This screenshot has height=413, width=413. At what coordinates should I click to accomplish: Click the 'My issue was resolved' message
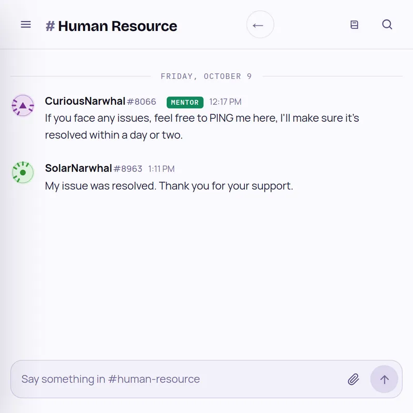[x=169, y=186]
